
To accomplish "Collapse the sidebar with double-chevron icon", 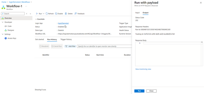I will tap(30, 14).
